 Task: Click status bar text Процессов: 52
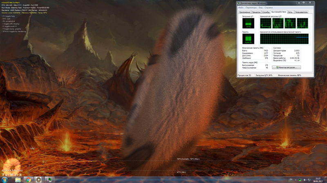click(x=244, y=75)
